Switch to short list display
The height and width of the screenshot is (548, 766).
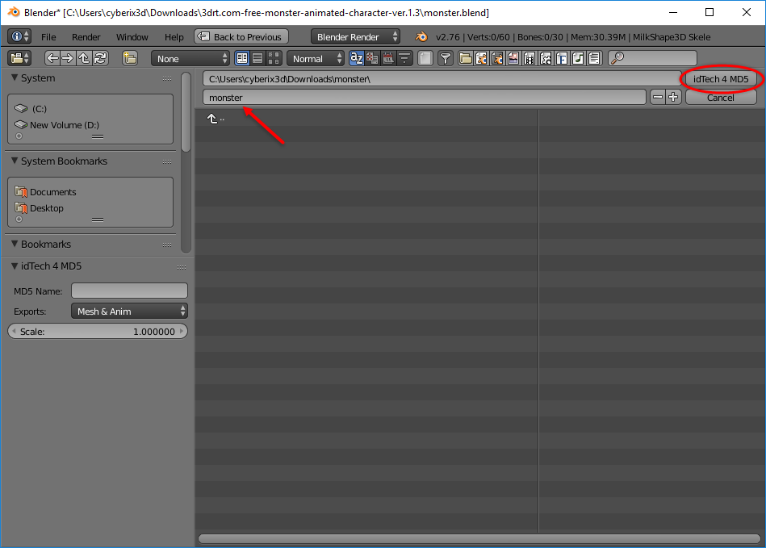(x=242, y=58)
